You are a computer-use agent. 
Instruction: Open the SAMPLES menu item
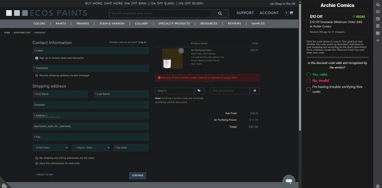pyautogui.click(x=258, y=24)
